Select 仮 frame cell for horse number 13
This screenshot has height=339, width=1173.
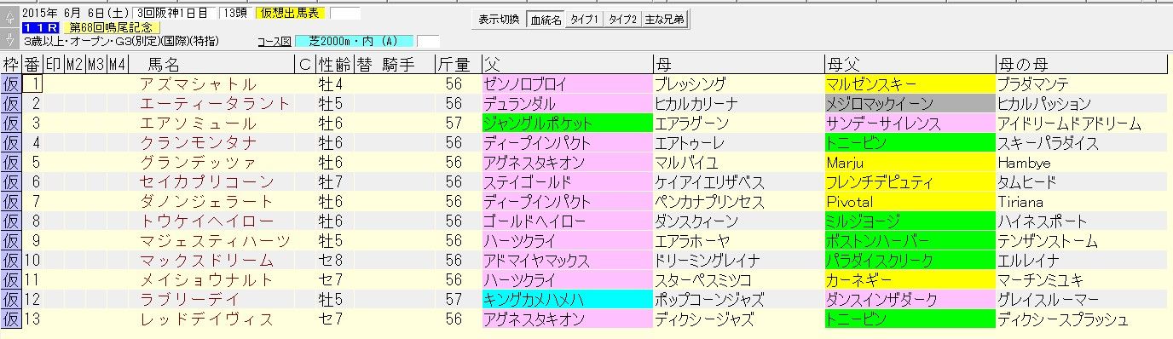point(11,319)
